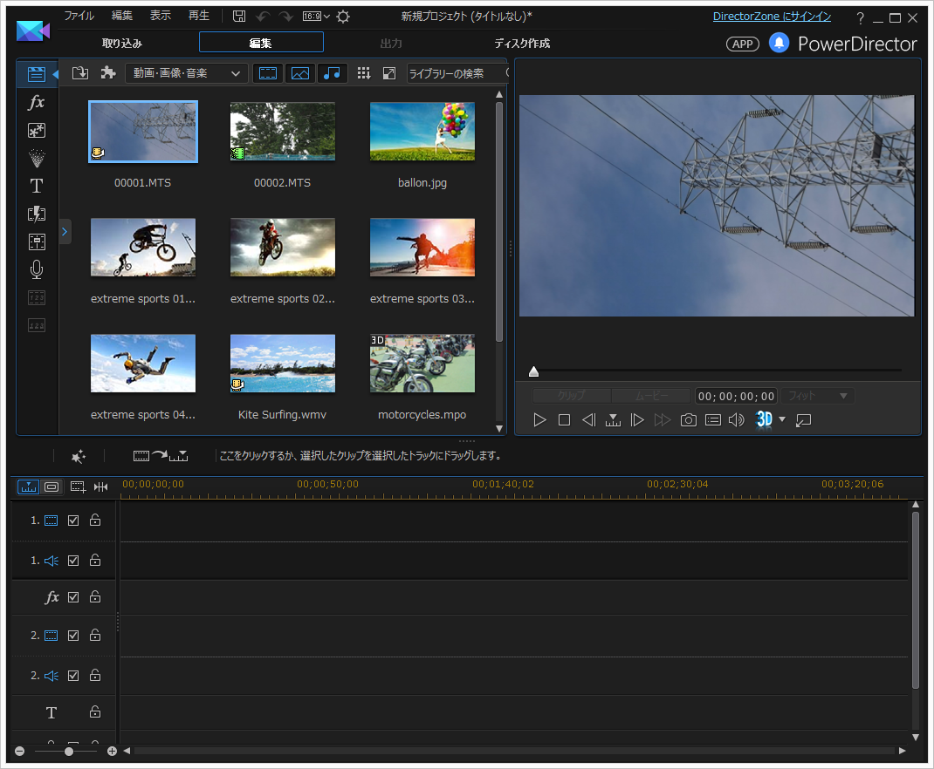
Task: Open the 16:9 aspect ratio dropdown
Action: (x=314, y=15)
